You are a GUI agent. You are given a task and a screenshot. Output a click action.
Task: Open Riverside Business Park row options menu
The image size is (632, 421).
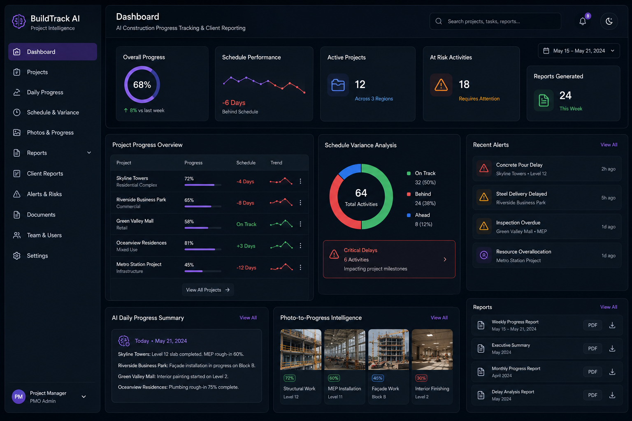pyautogui.click(x=300, y=203)
